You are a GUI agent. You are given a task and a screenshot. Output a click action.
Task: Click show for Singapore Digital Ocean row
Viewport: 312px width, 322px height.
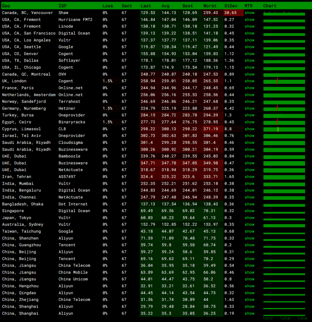(249, 211)
